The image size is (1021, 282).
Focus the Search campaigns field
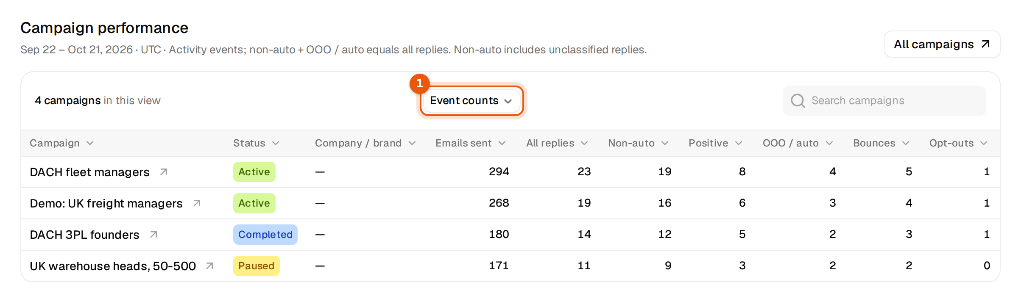tap(884, 101)
